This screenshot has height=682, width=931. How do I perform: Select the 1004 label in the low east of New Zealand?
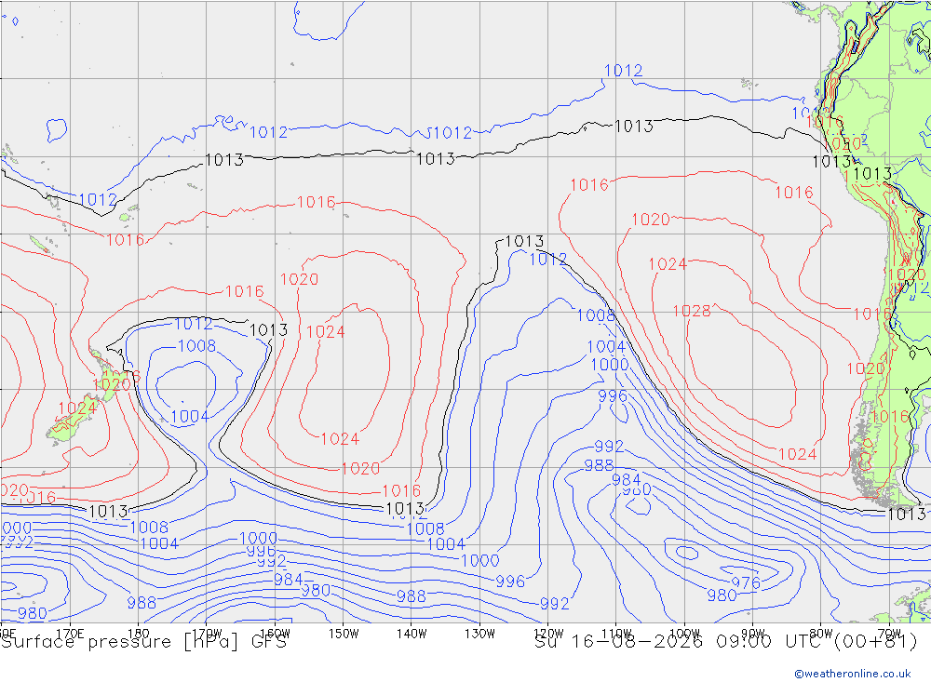(x=190, y=417)
